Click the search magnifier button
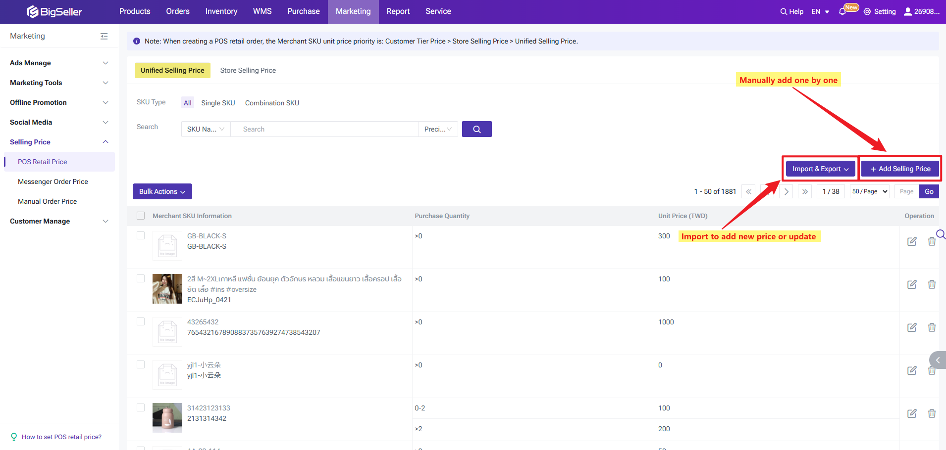 [476, 129]
